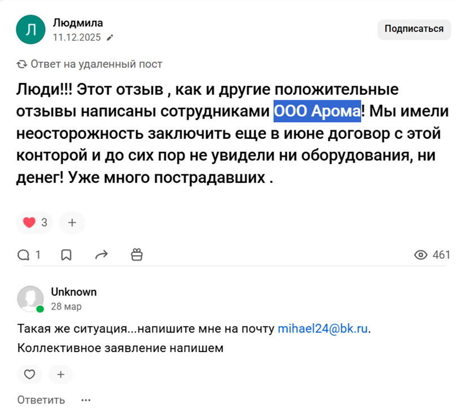Viewport: 474px width, 409px height.
Task: Click the mihael24@bk.ru email link
Action: [x=324, y=329]
